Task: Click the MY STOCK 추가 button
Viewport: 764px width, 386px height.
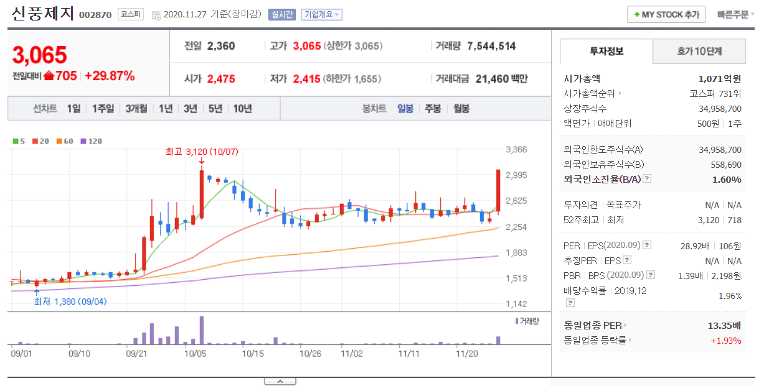Action: coord(666,15)
